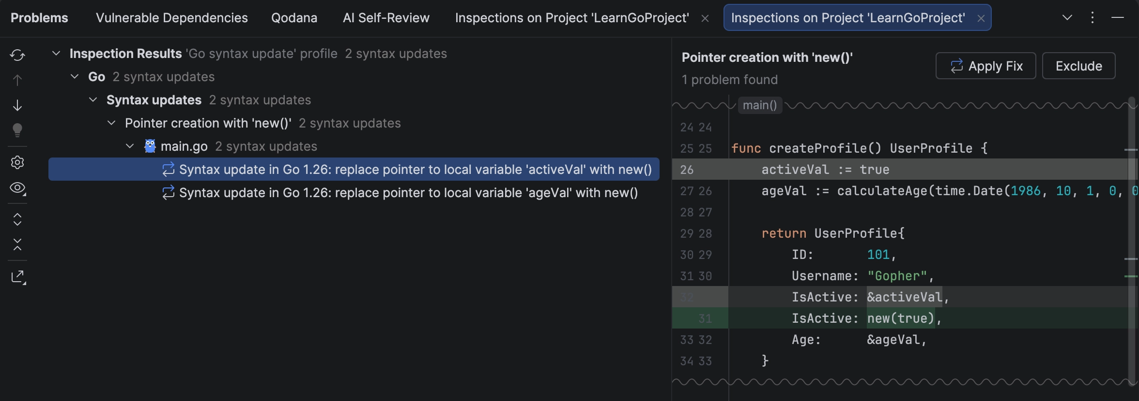Image resolution: width=1139 pixels, height=401 pixels.
Task: Toggle the eye view options icon
Action: 17,188
